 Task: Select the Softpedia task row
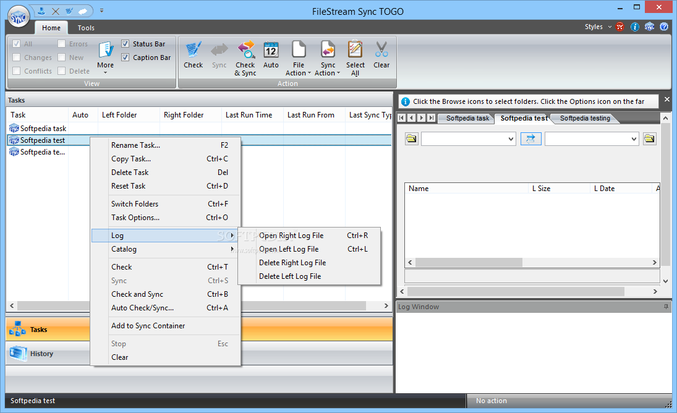38,128
